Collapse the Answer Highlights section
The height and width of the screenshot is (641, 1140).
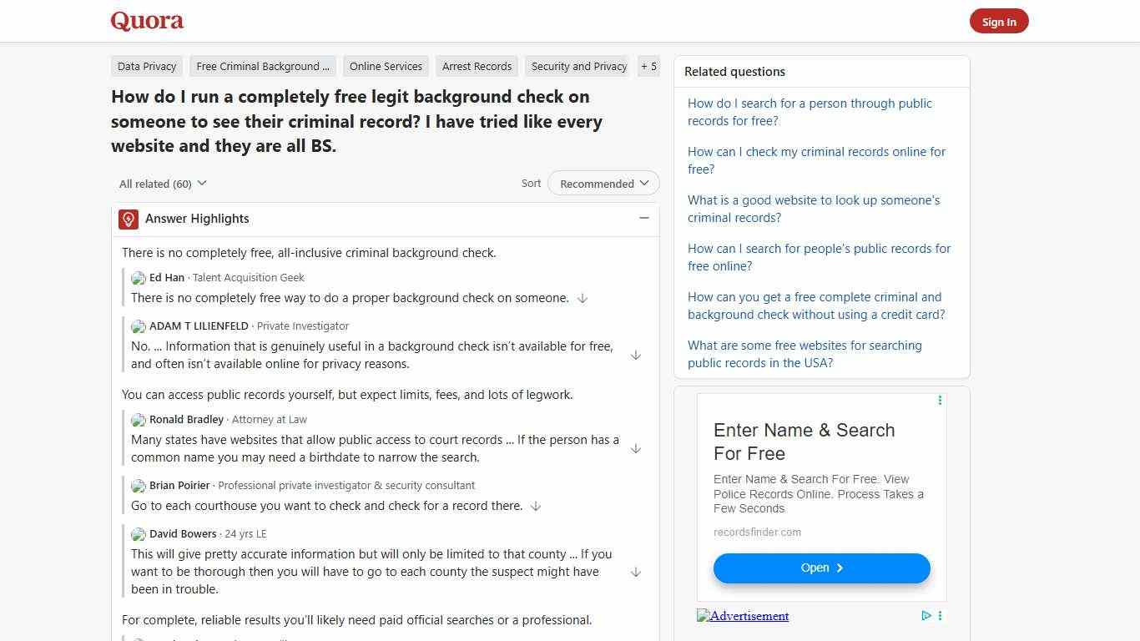pos(643,218)
